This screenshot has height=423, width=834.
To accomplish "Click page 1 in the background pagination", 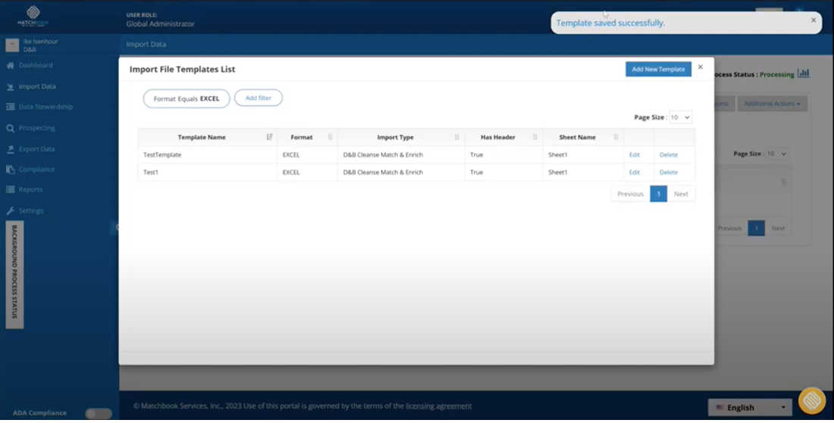I will coord(757,229).
